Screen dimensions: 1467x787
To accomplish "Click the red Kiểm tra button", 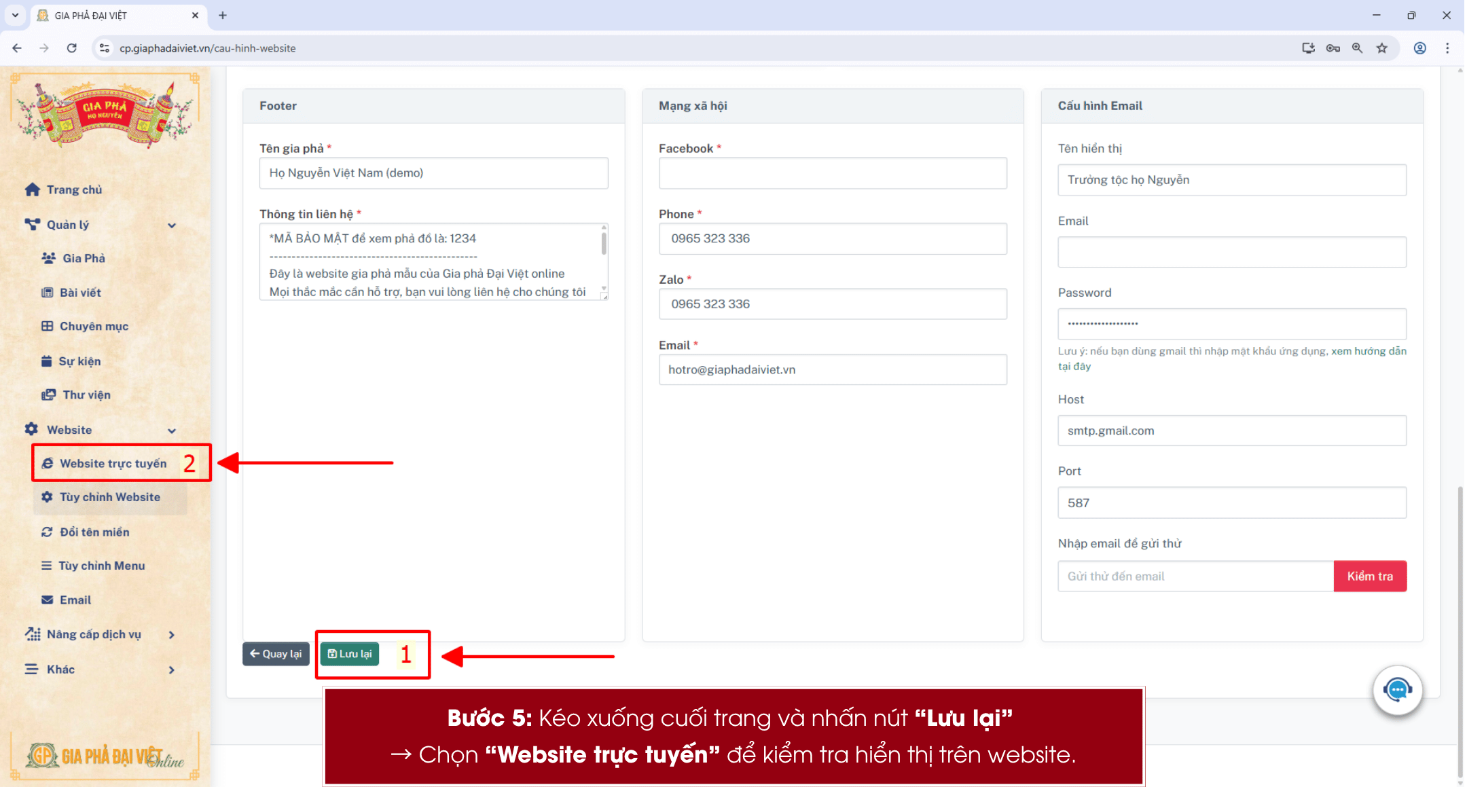I will 1369,576.
